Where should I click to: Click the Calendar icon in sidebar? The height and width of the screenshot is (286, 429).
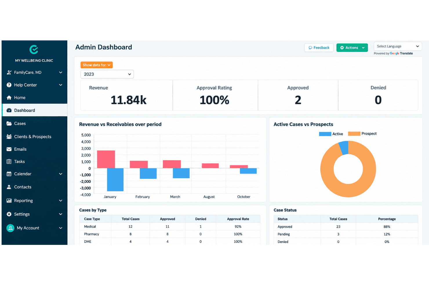[9, 174]
